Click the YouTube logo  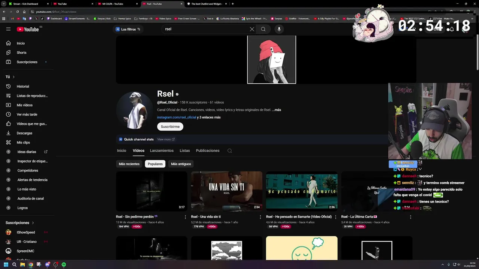coord(28,29)
